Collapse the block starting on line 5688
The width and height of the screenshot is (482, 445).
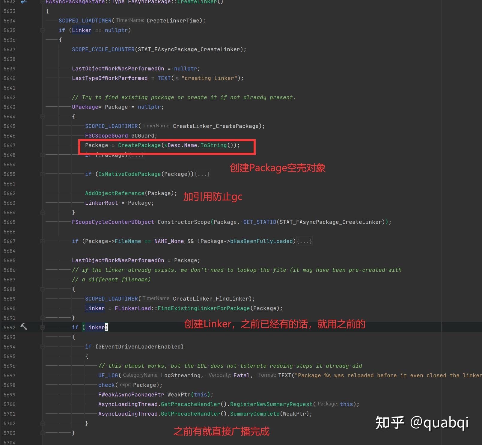coord(43,289)
